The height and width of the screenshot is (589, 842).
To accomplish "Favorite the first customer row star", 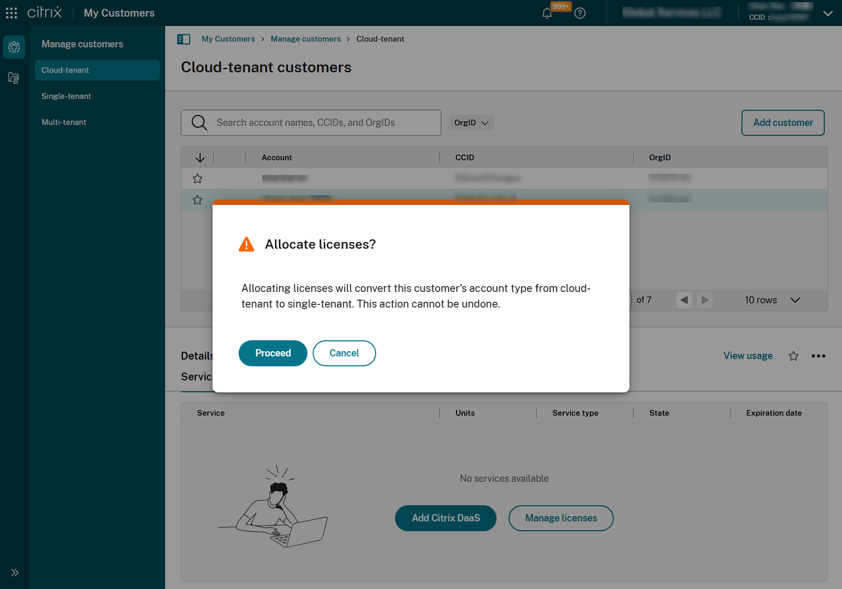I will [x=197, y=178].
